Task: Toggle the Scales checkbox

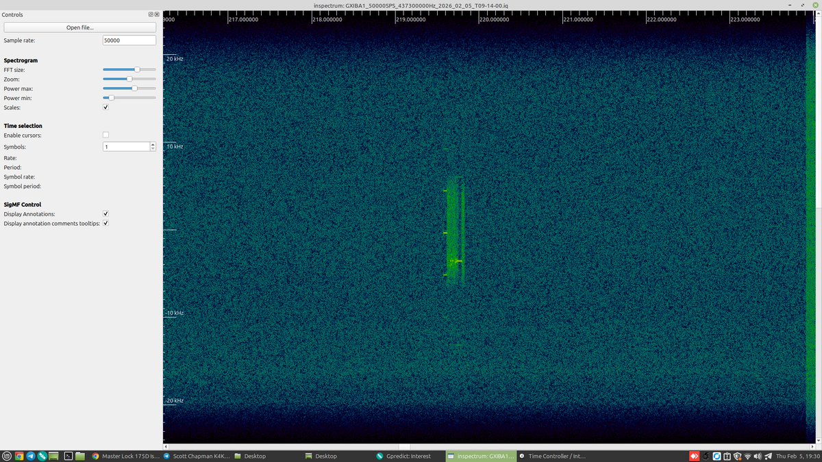Action: coord(105,107)
